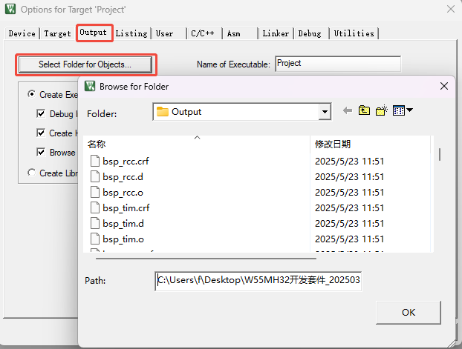This screenshot has width=462, height=349.
Task: Create a new folder with toolbar icon
Action: pyautogui.click(x=382, y=111)
